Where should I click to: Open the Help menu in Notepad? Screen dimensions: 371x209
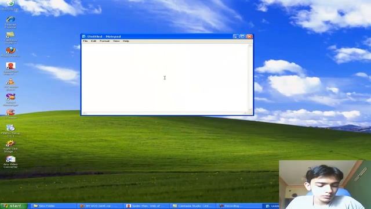click(x=126, y=41)
